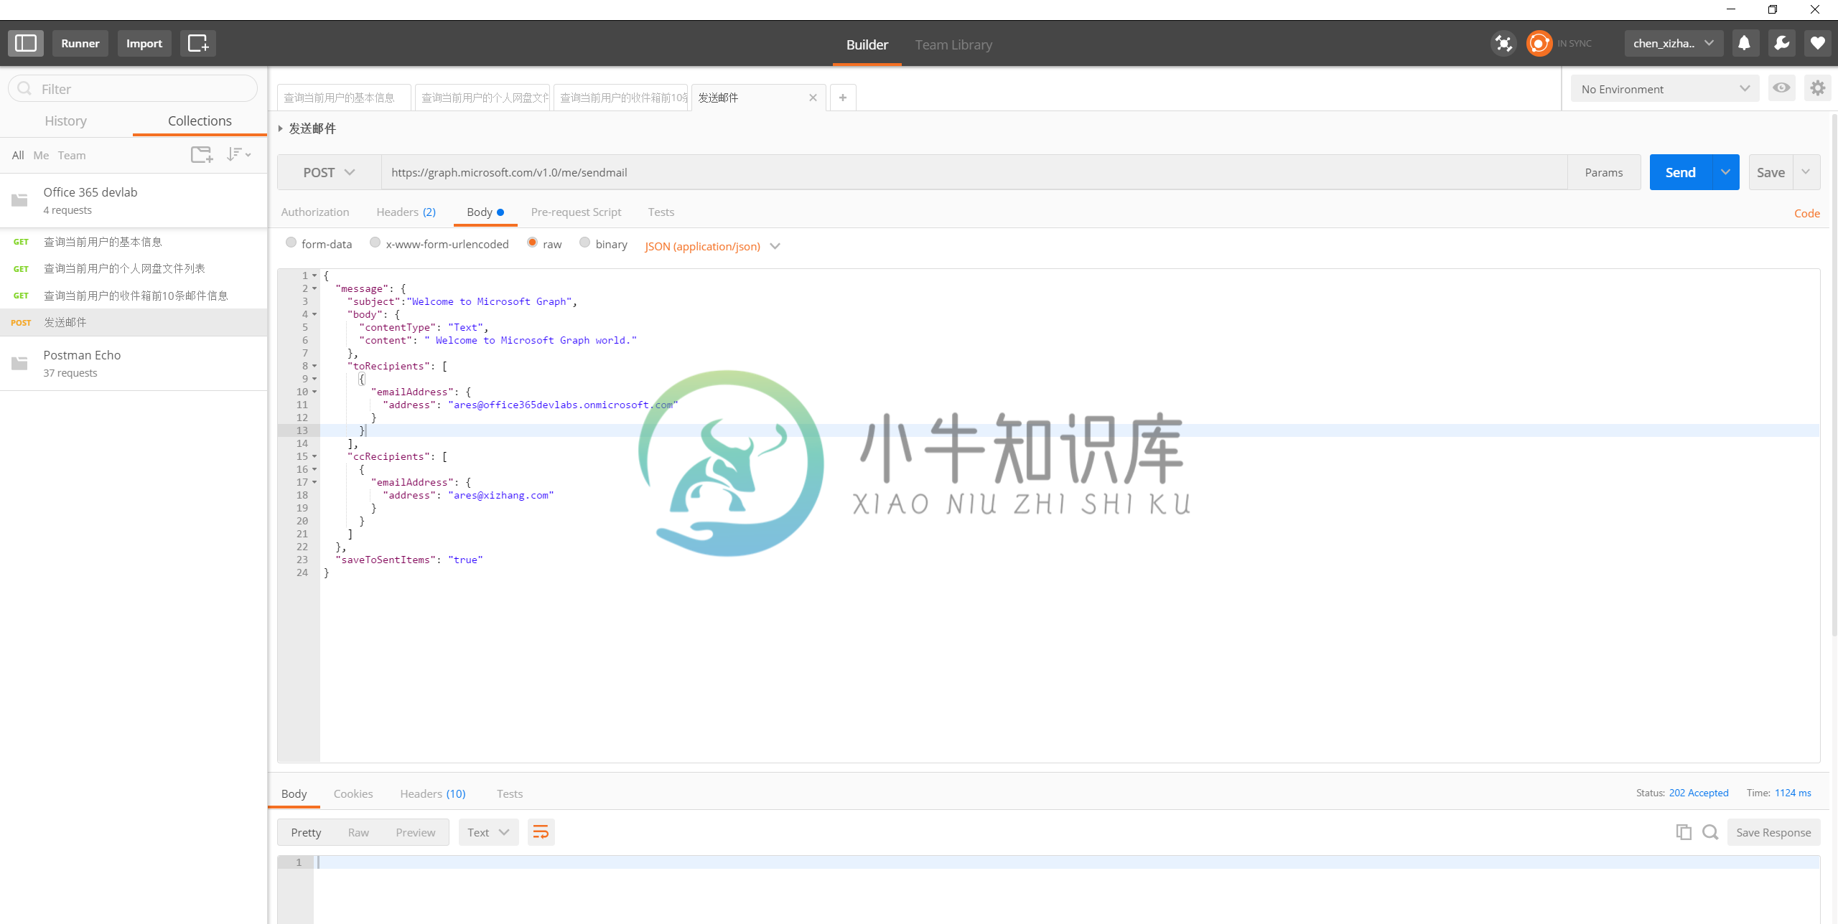1838x924 pixels.
Task: Open a new window icon
Action: [198, 43]
